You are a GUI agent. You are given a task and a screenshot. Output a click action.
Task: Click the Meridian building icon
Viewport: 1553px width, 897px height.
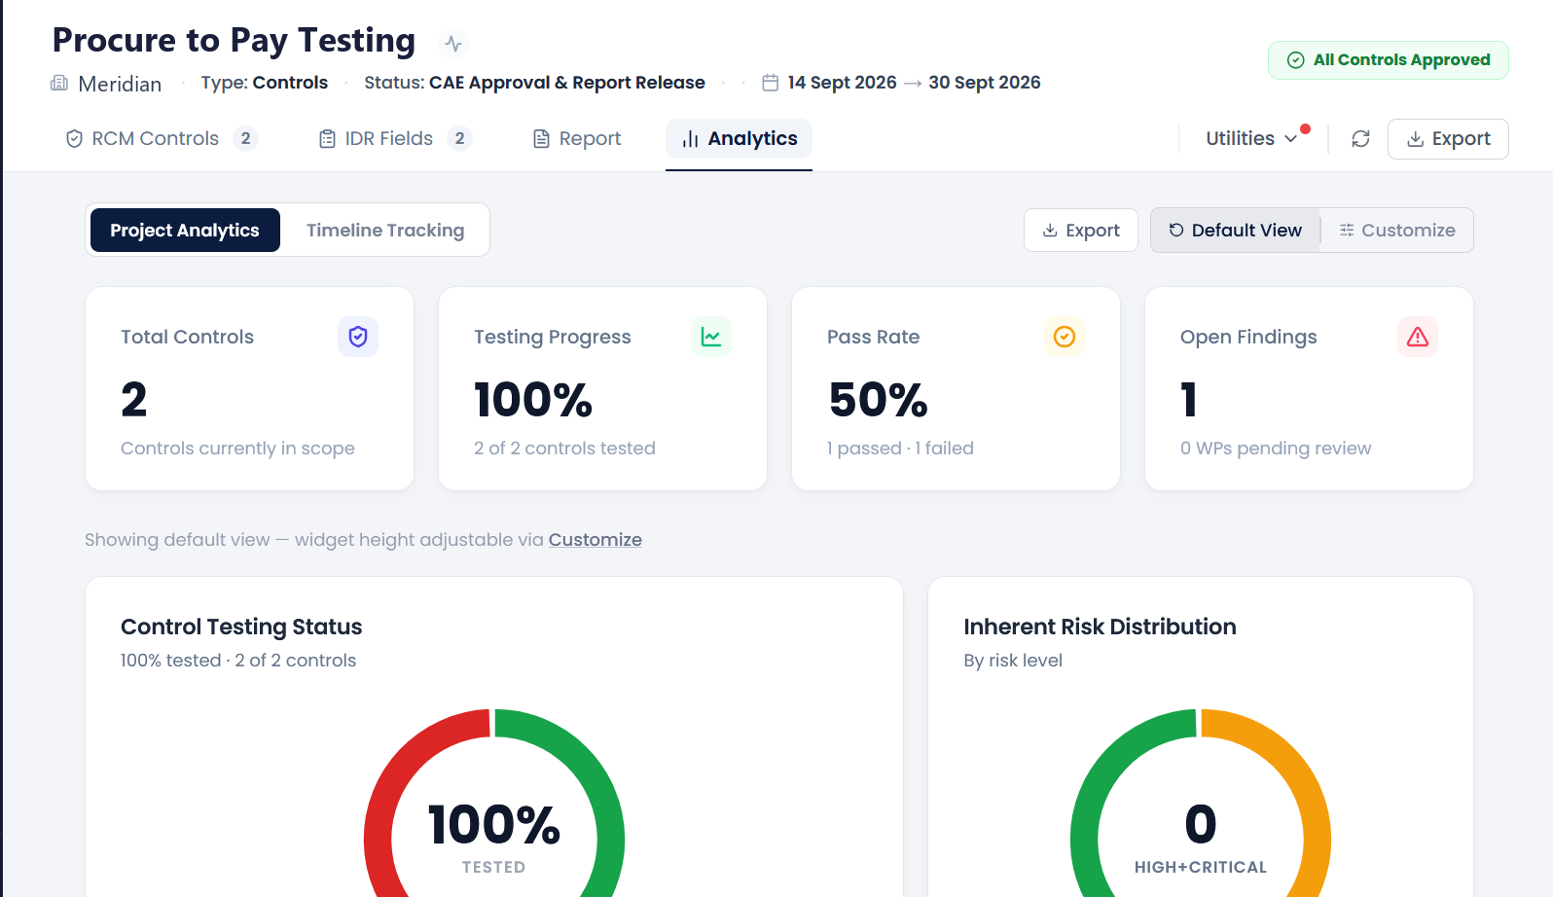[x=59, y=83]
